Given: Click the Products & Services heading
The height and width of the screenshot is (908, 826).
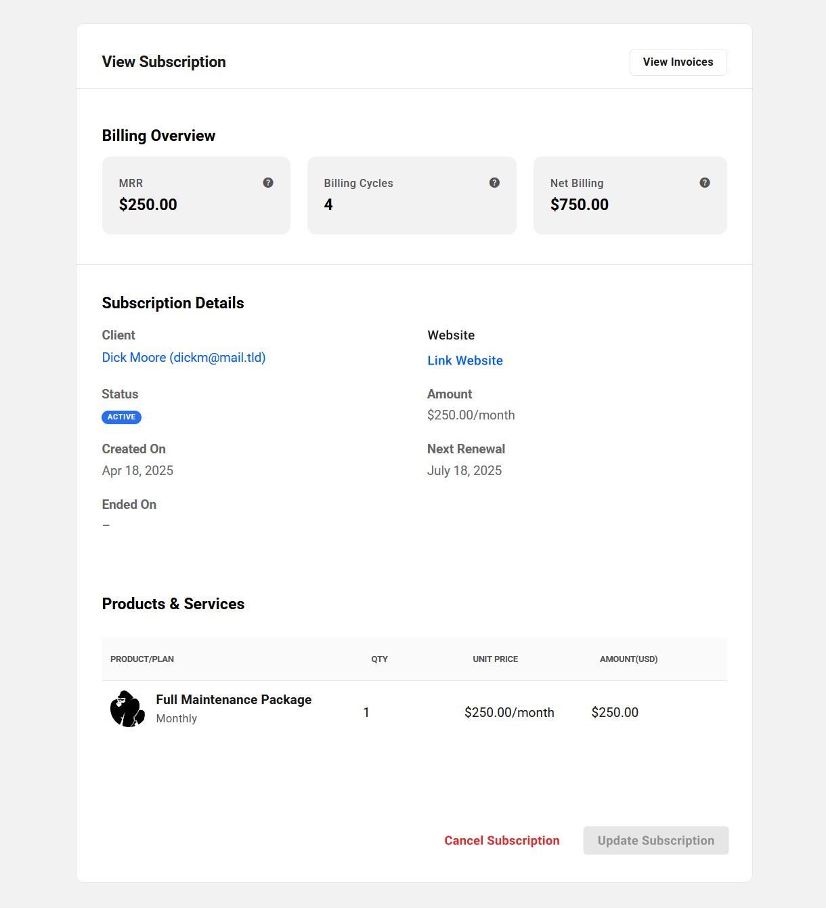Looking at the screenshot, I should point(173,604).
